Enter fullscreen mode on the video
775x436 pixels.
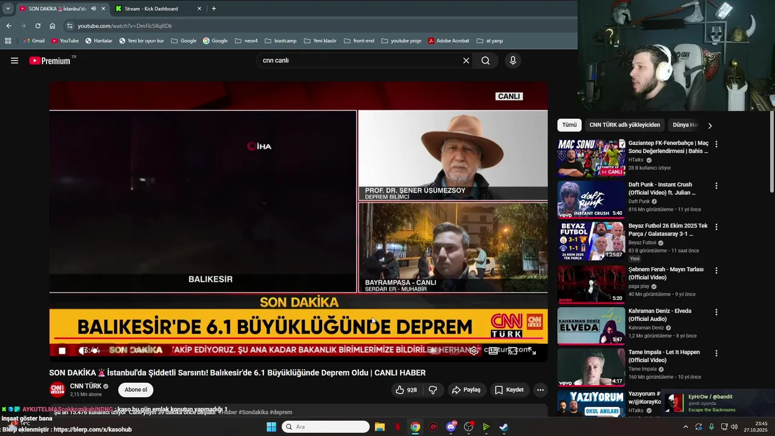pos(532,351)
